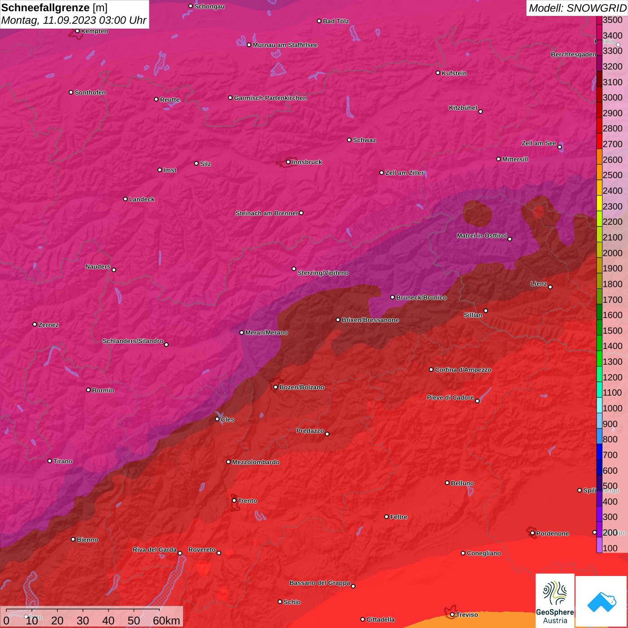Click the Bormio town marker

(88, 390)
